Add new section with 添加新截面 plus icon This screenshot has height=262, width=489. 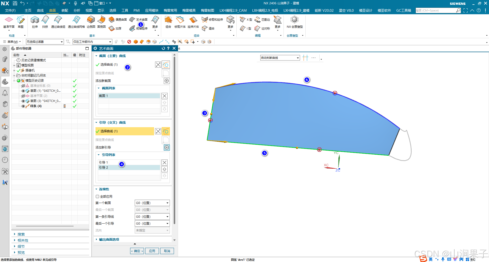click(x=167, y=81)
